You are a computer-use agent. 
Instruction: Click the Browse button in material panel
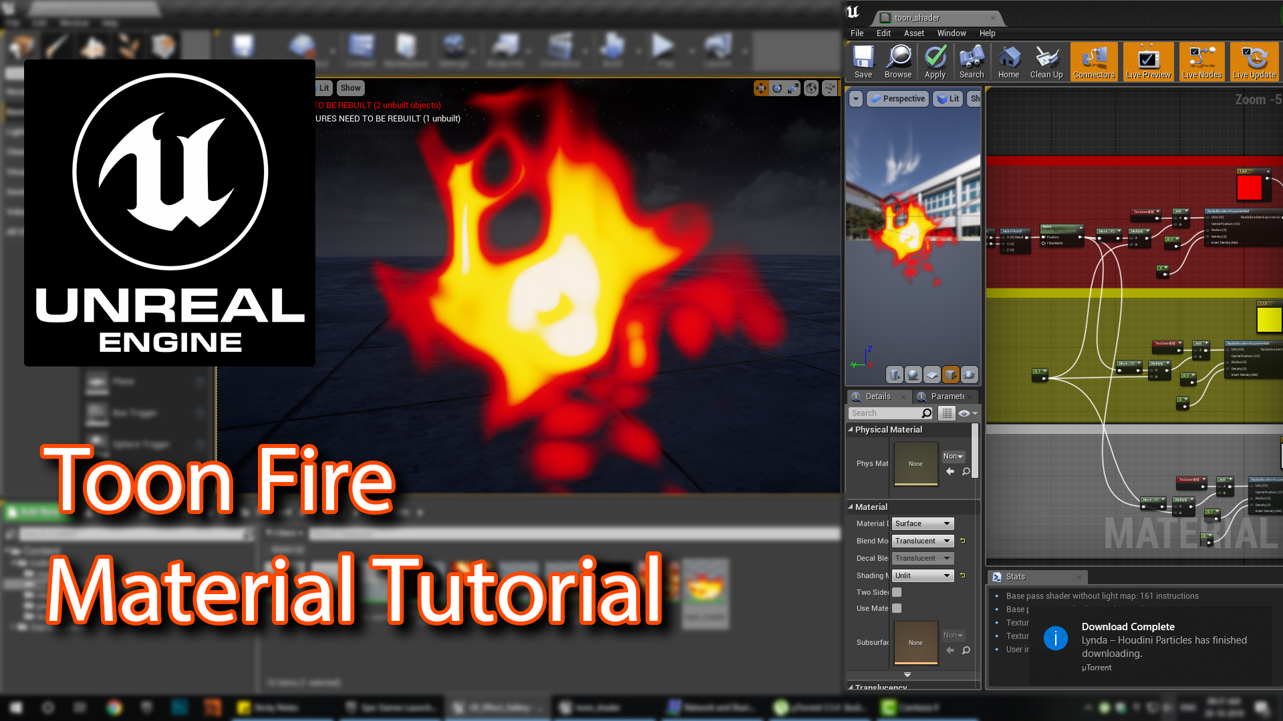(898, 61)
